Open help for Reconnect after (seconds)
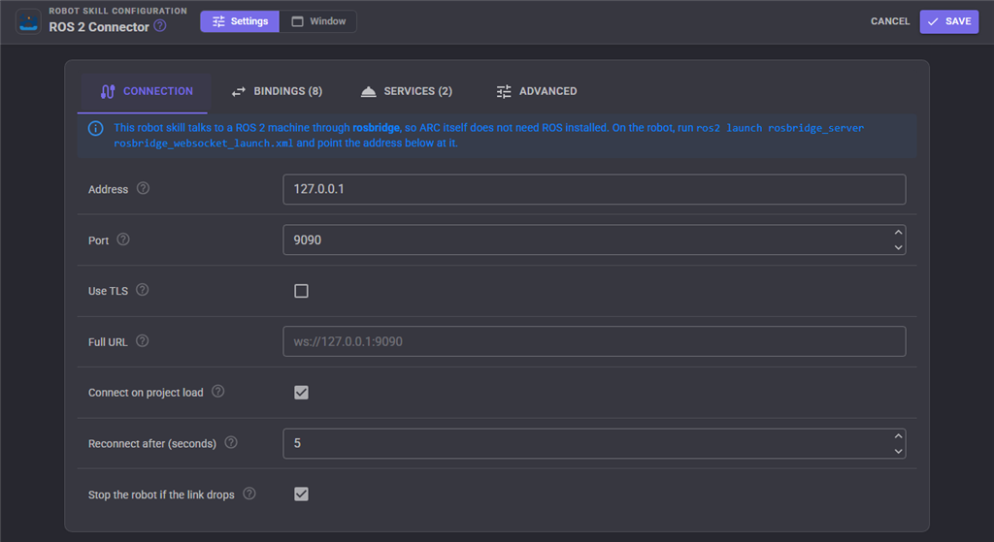The height and width of the screenshot is (542, 994). [x=231, y=442]
